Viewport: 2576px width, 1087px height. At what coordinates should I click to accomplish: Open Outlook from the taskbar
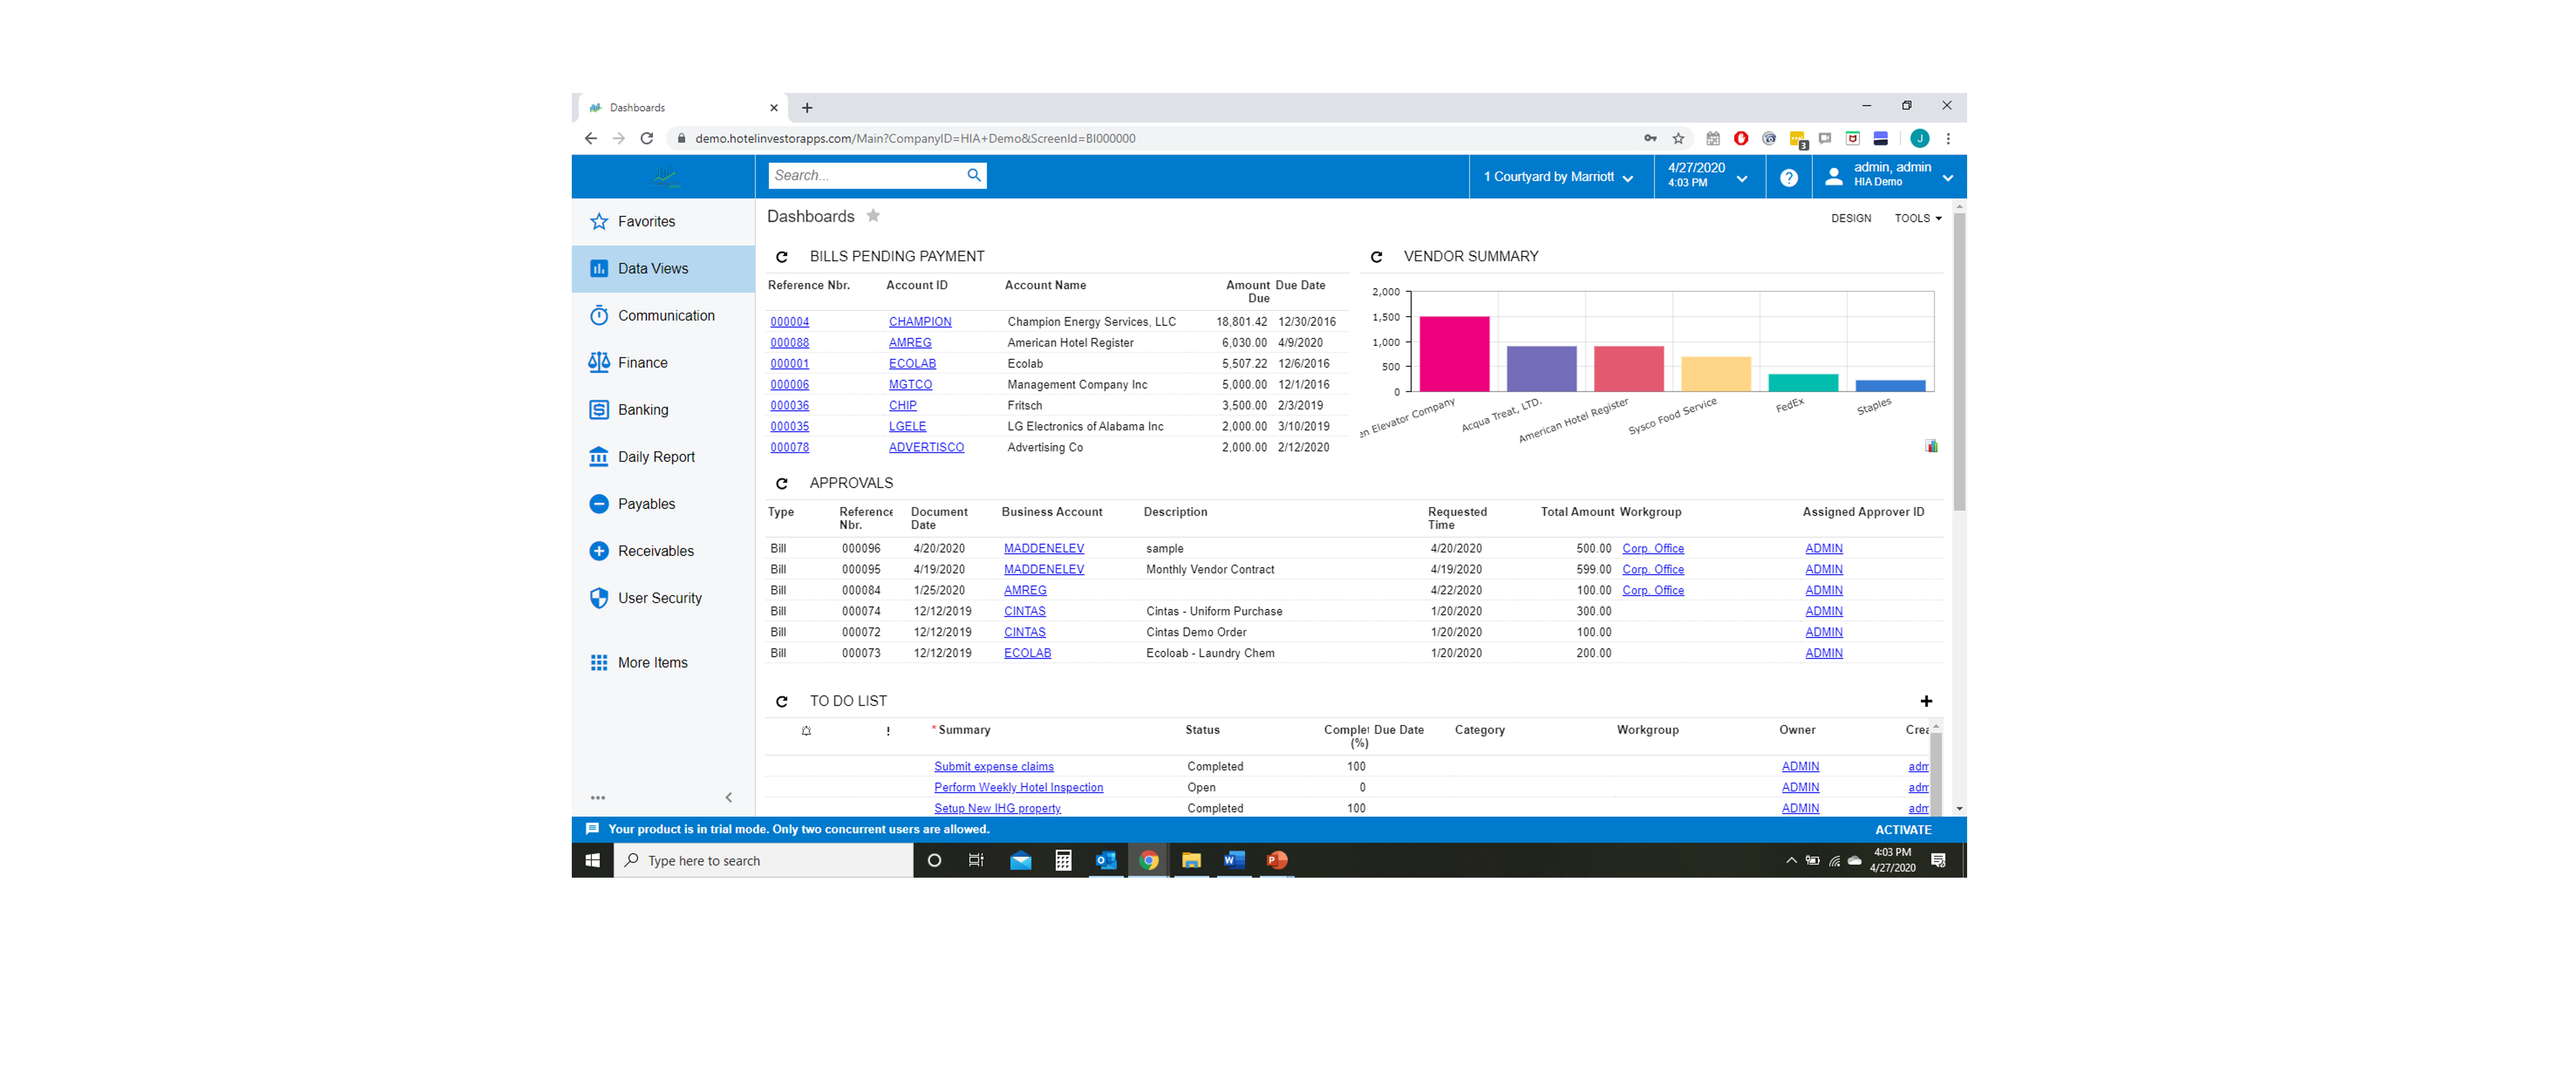pos(1105,860)
